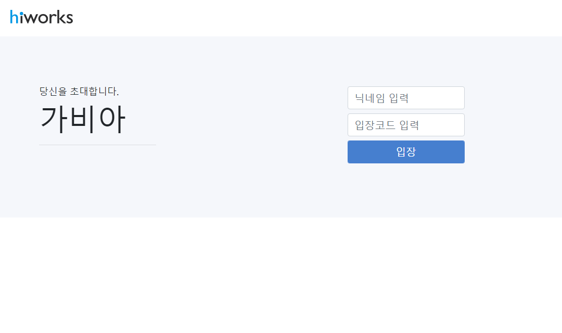Click the 당신을 초대합니다. invitation text
This screenshot has width=562, height=333.
coord(79,91)
